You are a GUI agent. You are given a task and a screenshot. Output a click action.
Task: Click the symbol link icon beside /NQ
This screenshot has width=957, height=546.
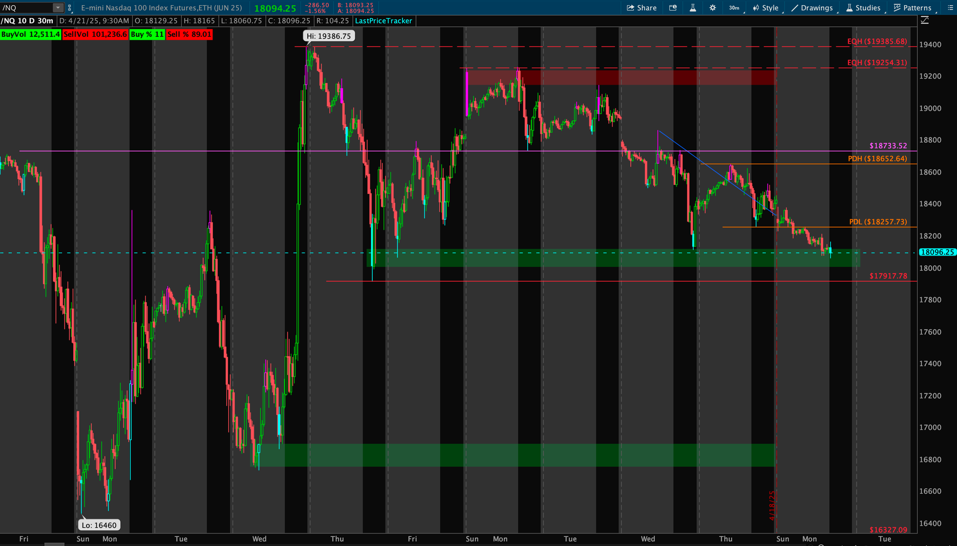click(70, 8)
